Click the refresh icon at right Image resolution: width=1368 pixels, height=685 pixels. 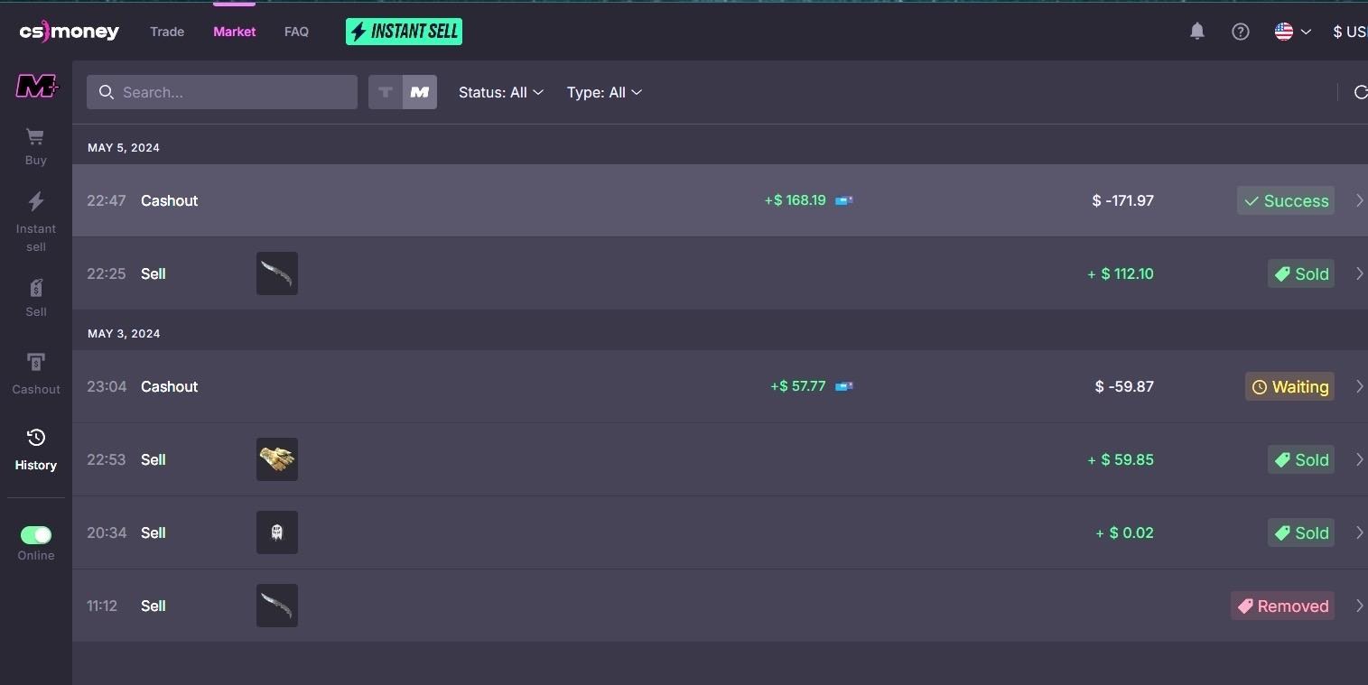pyautogui.click(x=1360, y=92)
